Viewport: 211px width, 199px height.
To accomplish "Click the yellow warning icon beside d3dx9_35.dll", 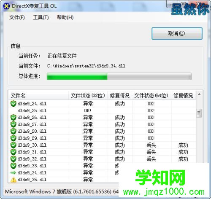I will (x=14, y=180).
